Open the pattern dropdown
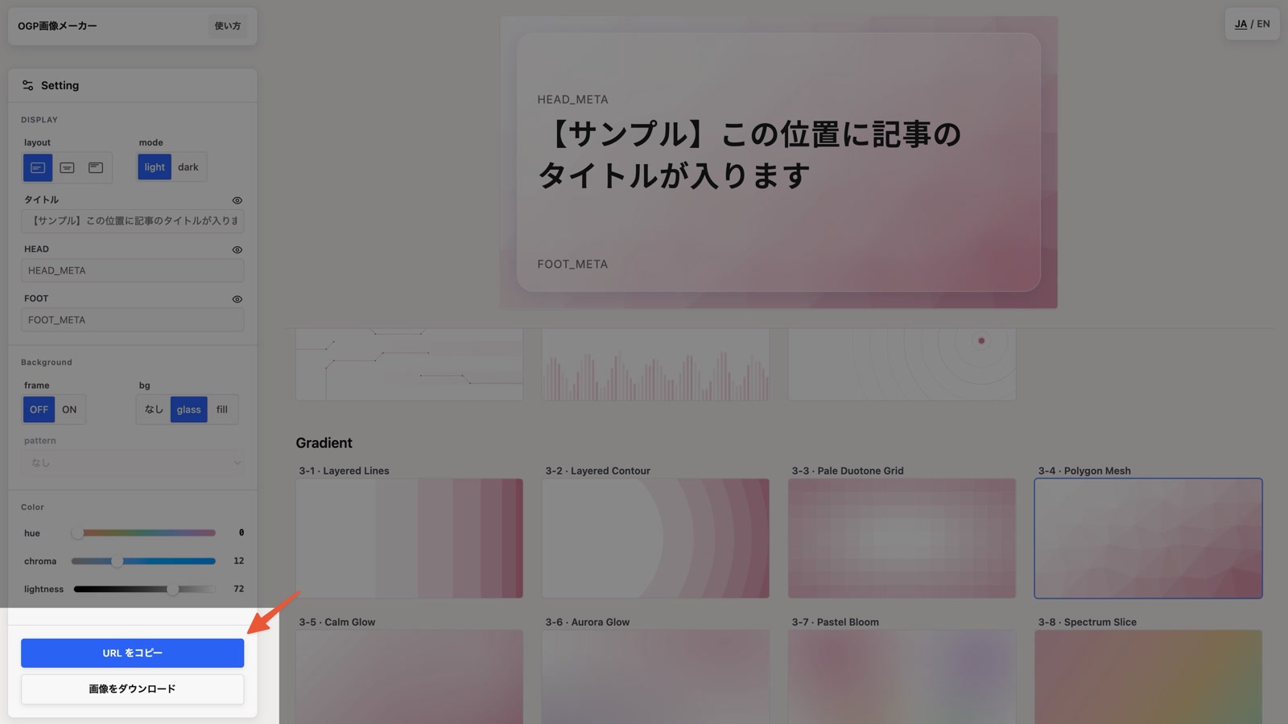Screen dimensions: 1288x724 tap(133, 463)
